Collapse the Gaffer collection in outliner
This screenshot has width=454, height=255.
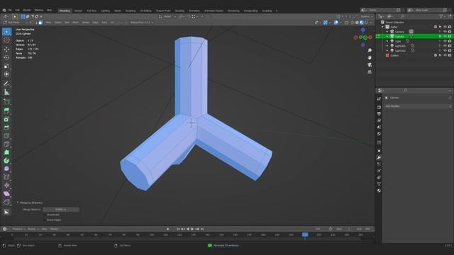click(383, 27)
